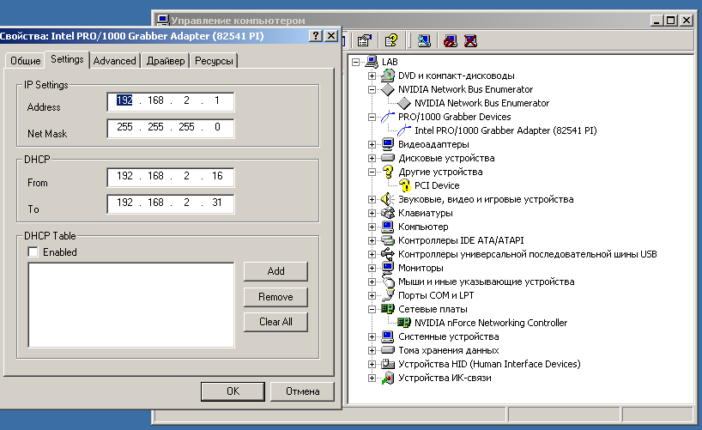Select the PCI Device warning icon
Viewport: 702px width, 430px height.
click(404, 185)
